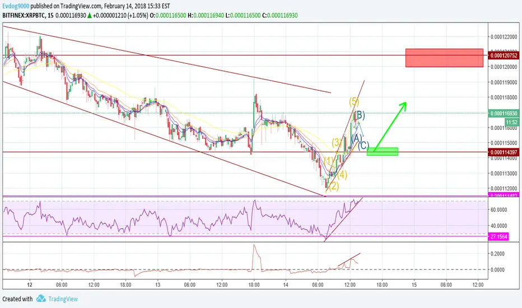The image size is (522, 308).
Task: Click the +0.000001210 (+1.05%) change value
Action: pyautogui.click(x=120, y=15)
